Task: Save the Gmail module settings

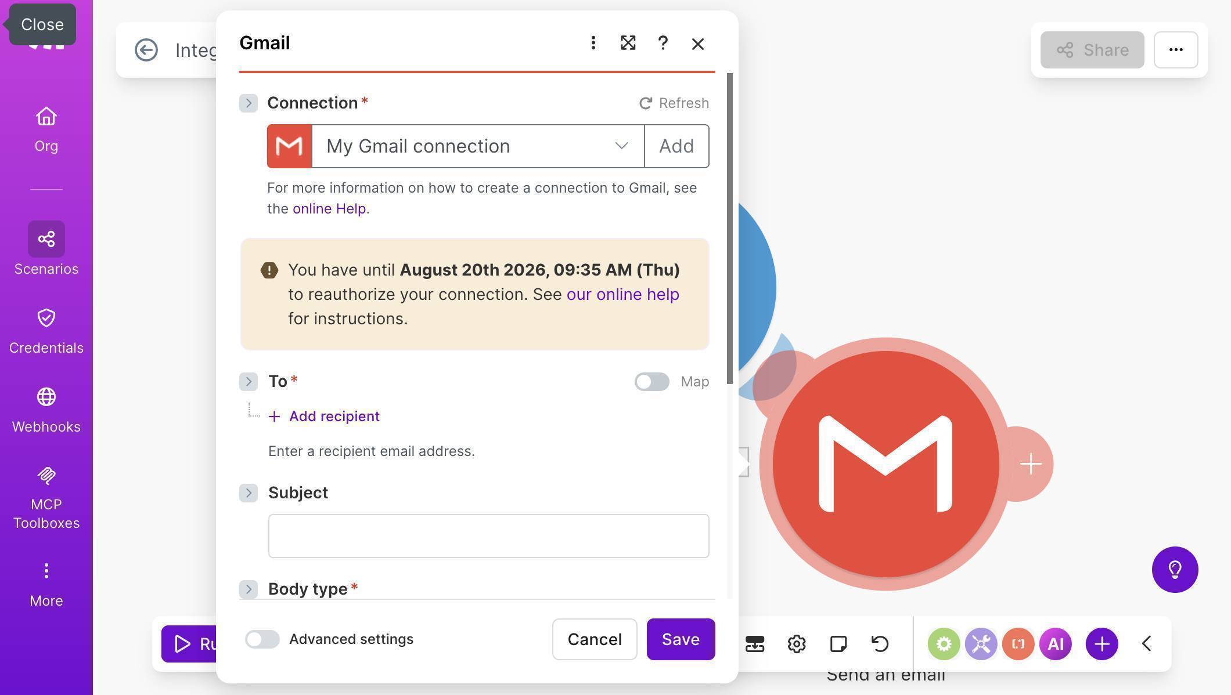Action: point(680,639)
